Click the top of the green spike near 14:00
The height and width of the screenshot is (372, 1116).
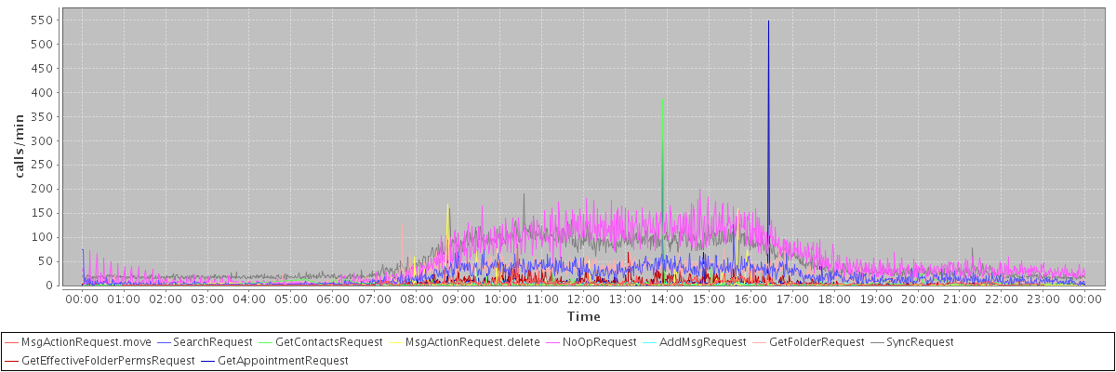click(x=662, y=99)
